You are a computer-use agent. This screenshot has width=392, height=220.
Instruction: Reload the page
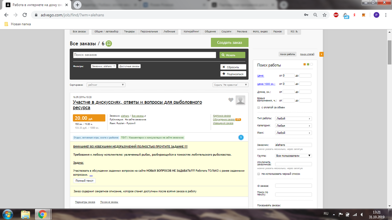coord(24,15)
